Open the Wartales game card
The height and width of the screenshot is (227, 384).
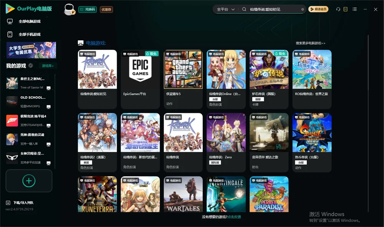click(183, 194)
